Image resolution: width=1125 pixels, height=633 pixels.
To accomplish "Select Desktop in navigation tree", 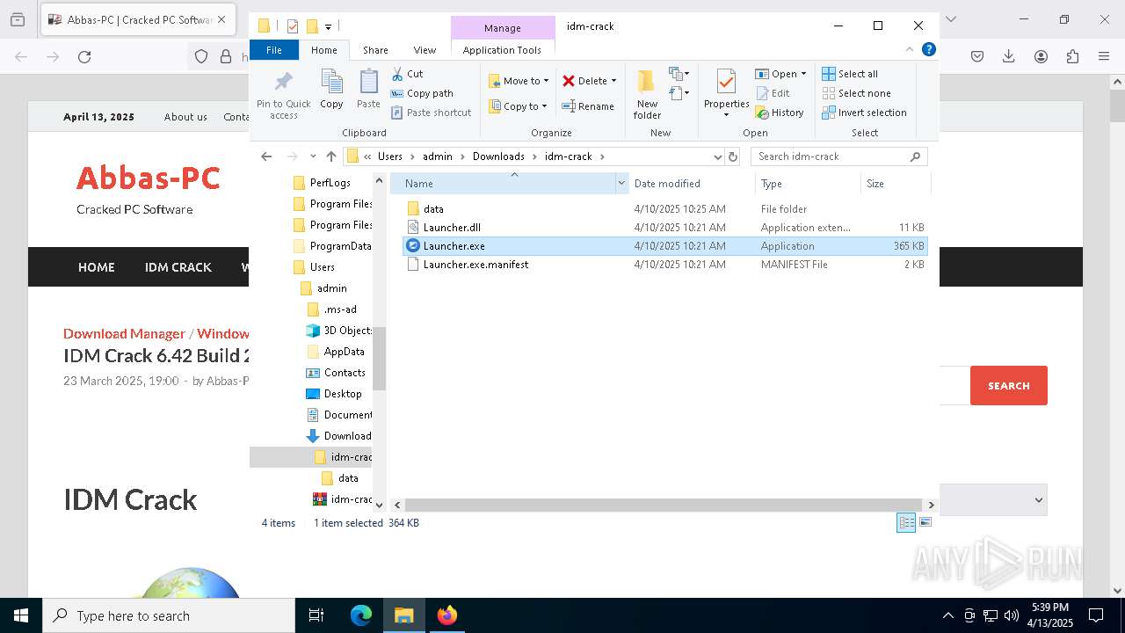I will click(x=343, y=394).
